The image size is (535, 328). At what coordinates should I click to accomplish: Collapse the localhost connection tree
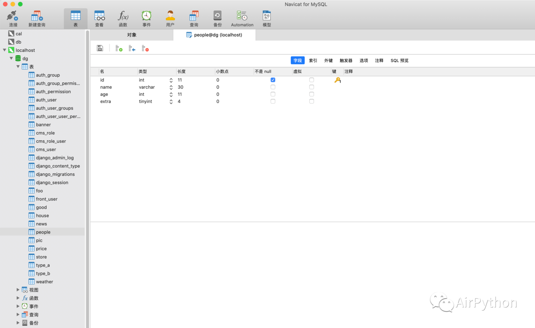coord(4,50)
